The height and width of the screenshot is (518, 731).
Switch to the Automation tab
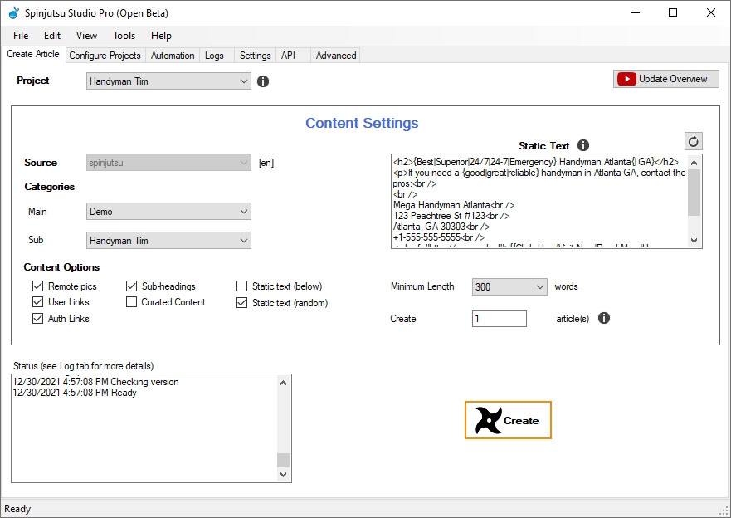[x=172, y=55]
